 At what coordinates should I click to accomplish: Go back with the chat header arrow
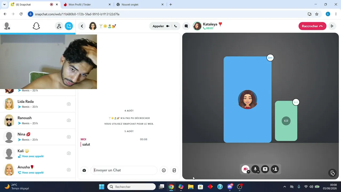(x=82, y=26)
